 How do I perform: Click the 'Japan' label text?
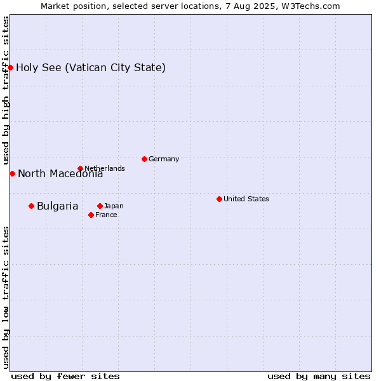(114, 206)
